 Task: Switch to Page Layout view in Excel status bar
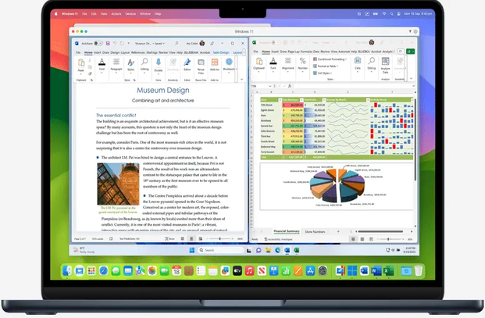tap(362, 239)
